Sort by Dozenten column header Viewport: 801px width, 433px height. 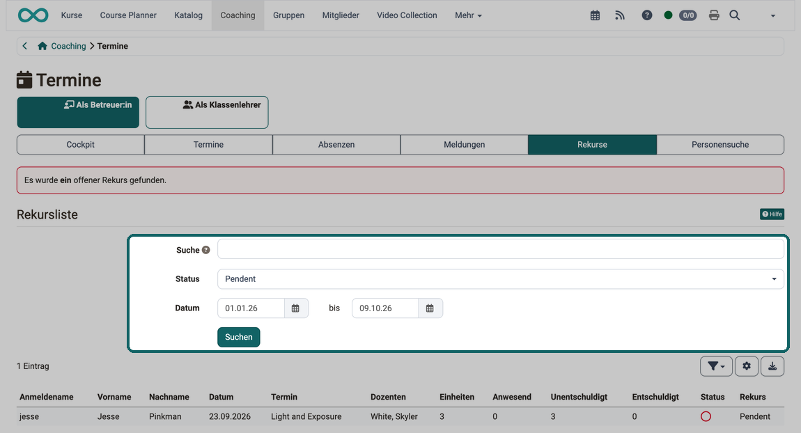click(388, 397)
